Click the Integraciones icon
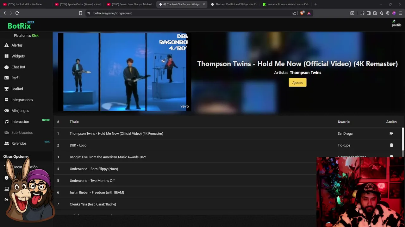The height and width of the screenshot is (227, 405). coord(6,100)
